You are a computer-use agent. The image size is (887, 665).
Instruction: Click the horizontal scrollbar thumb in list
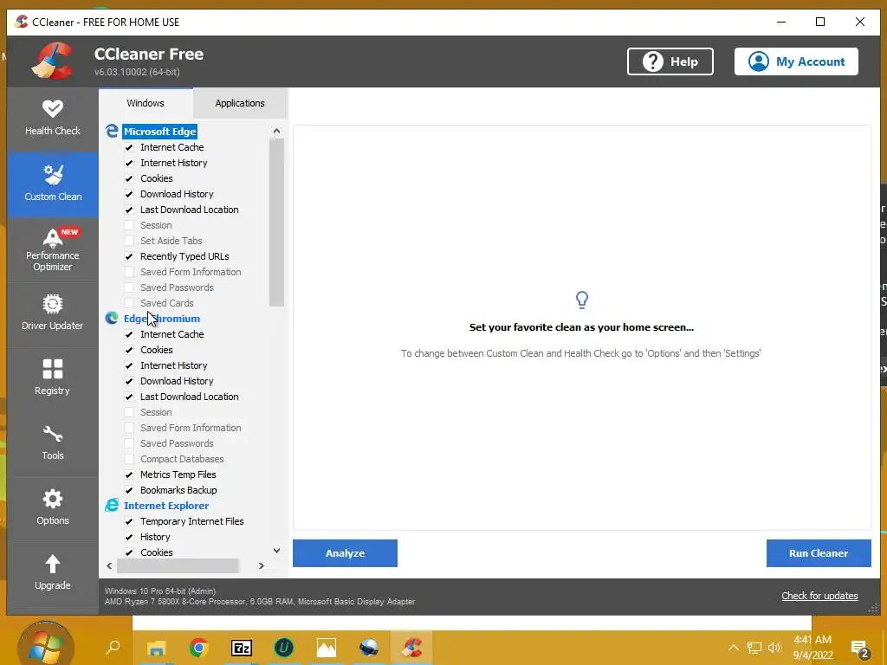click(x=178, y=565)
